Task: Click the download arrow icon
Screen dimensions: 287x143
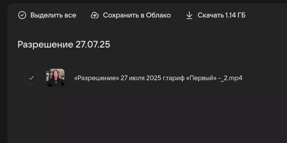Action: coord(189,15)
